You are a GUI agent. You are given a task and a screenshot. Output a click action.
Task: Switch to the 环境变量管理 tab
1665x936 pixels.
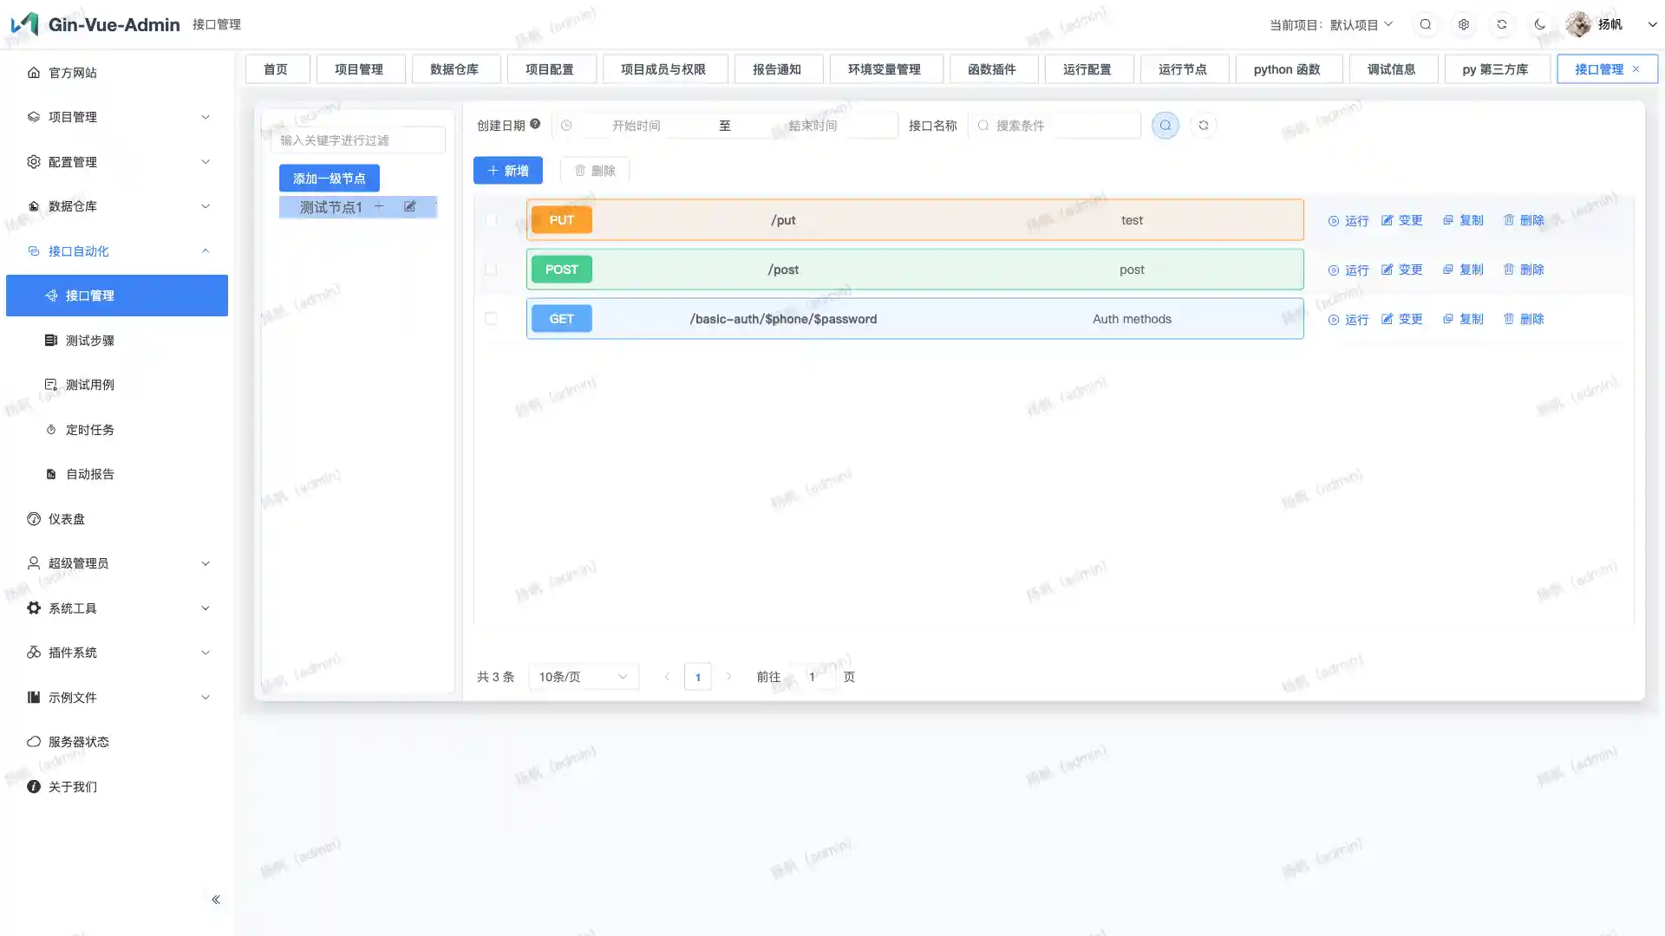[x=884, y=69]
